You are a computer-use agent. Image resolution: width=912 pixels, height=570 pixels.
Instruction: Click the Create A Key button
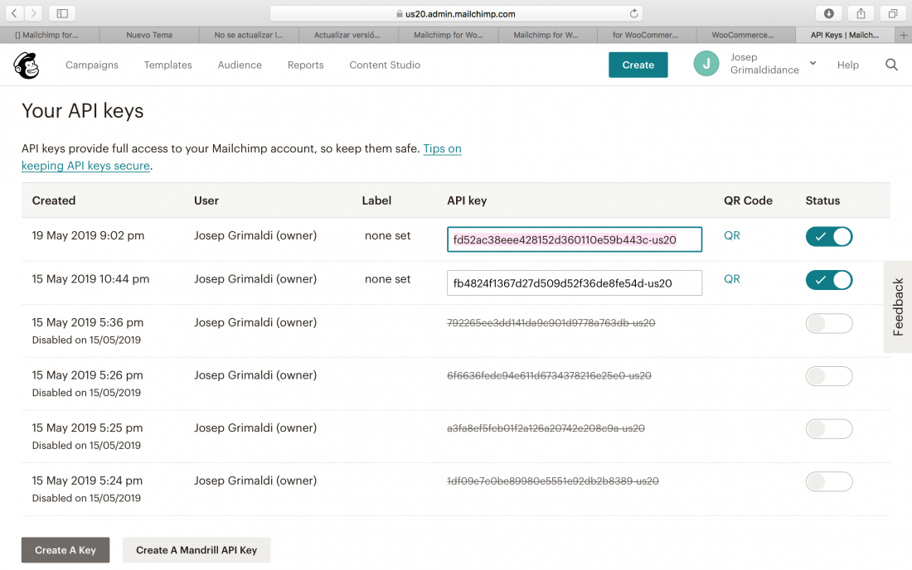click(65, 550)
